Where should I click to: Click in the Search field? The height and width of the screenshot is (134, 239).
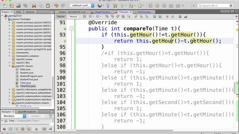click(x=215, y=6)
